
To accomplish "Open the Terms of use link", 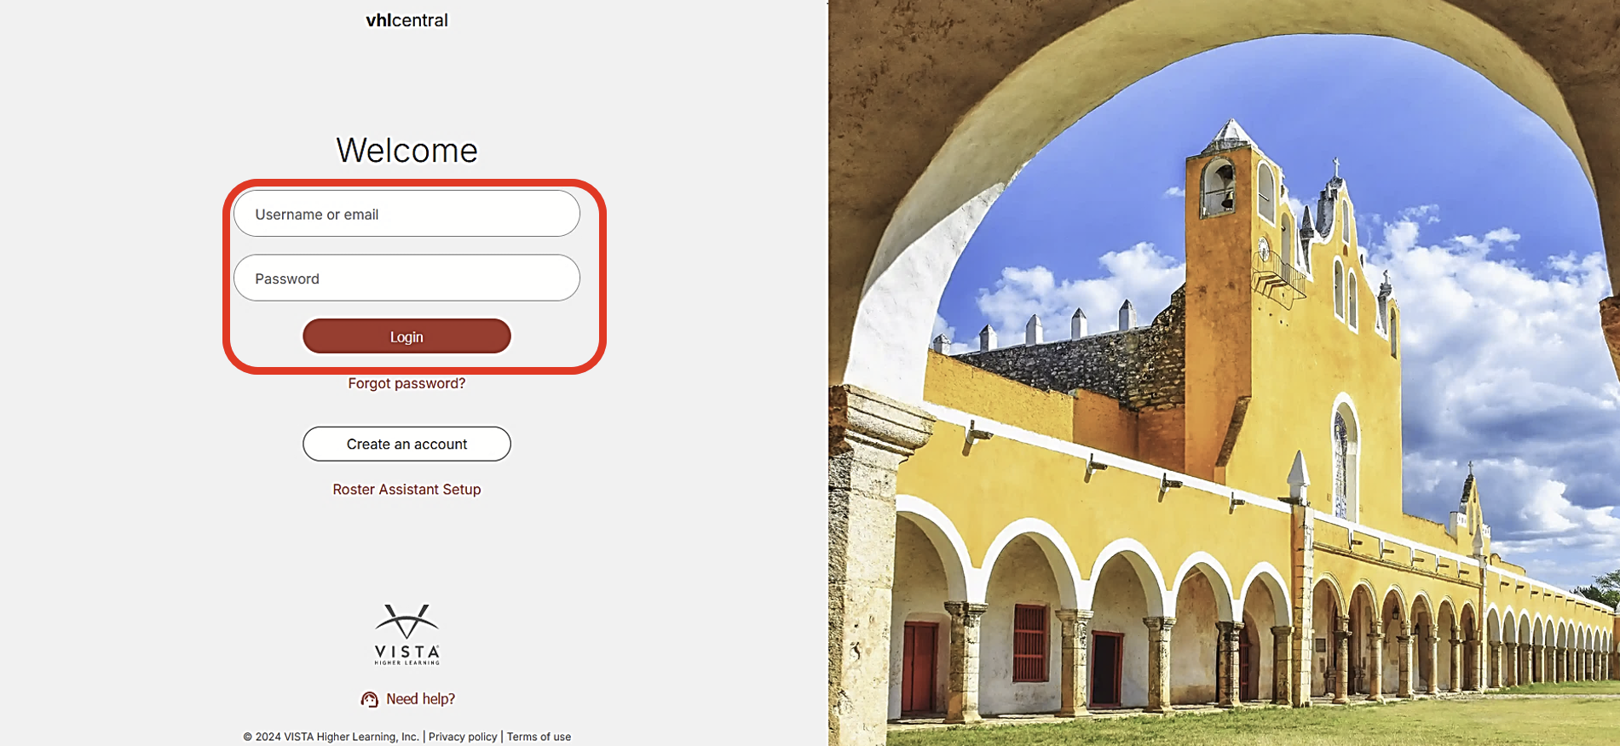I will click(539, 737).
